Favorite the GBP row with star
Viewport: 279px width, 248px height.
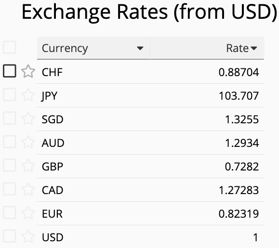(x=28, y=166)
